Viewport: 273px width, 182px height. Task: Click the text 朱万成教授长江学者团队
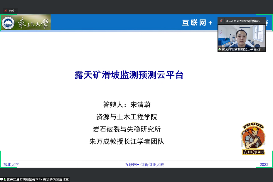pyautogui.click(x=127, y=141)
